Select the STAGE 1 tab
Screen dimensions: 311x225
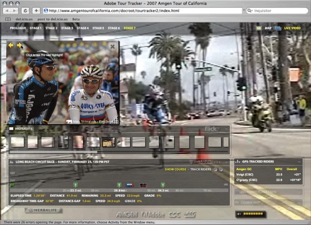[36, 28]
